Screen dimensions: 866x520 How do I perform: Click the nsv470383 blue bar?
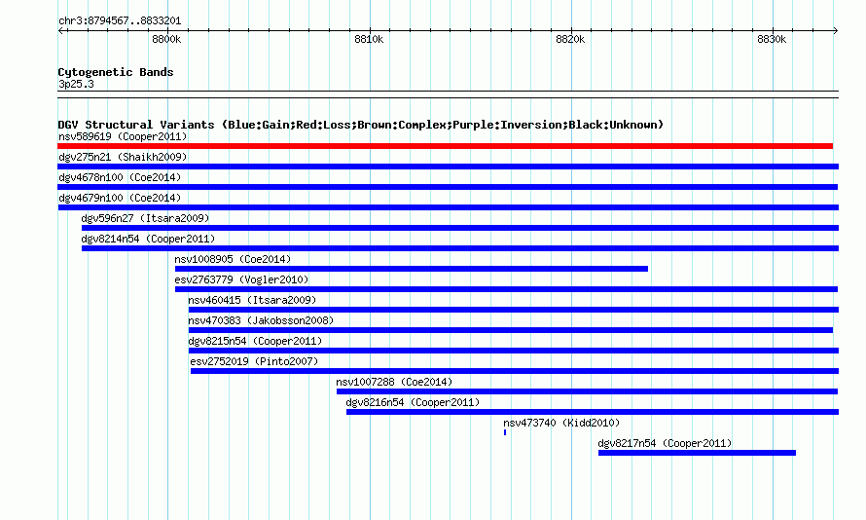(511, 330)
